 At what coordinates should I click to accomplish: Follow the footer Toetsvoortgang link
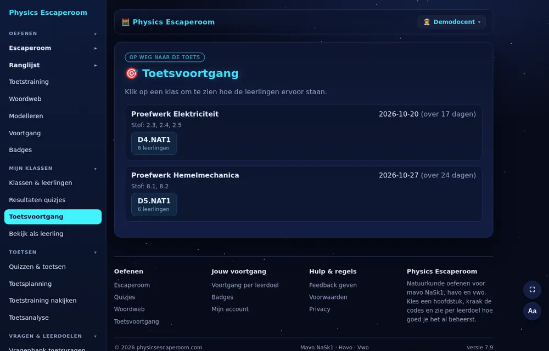coord(137,321)
